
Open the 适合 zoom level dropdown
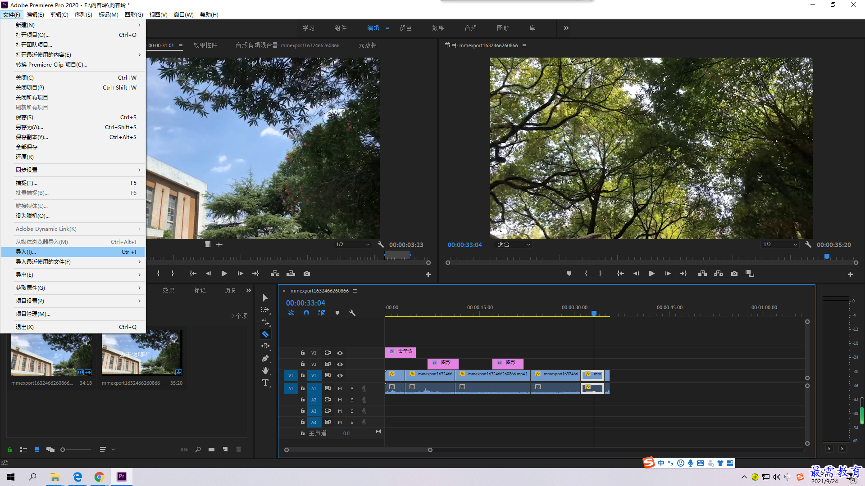514,244
